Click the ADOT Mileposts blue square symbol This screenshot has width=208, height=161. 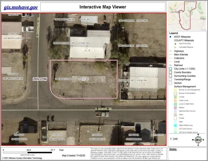pos(170,37)
